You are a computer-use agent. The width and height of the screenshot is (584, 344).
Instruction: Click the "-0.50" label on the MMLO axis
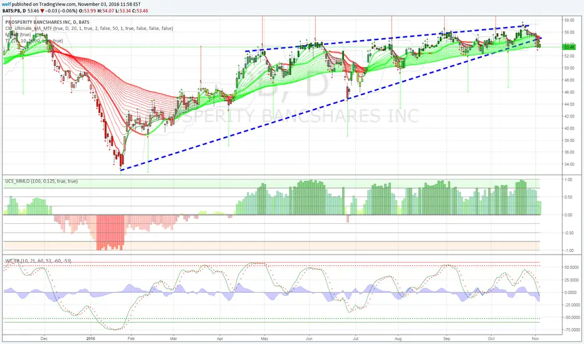(x=568, y=233)
